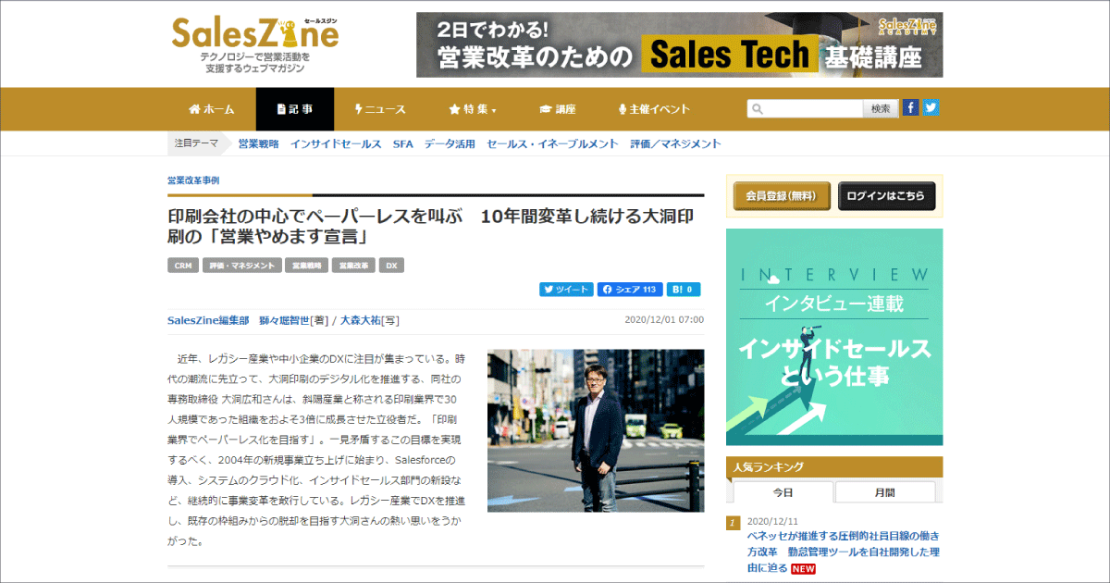Click the Twitter icon beside the search box
Screen dimensions: 1110x583
(x=931, y=107)
